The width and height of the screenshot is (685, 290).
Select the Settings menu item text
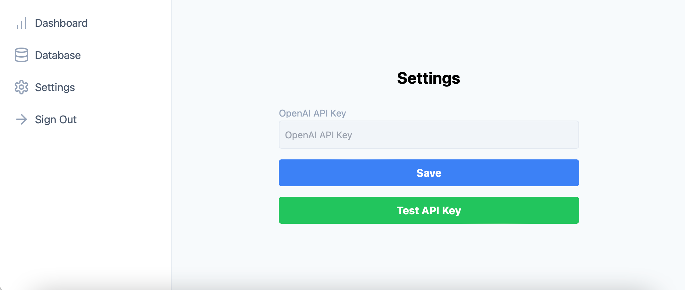[x=55, y=87]
